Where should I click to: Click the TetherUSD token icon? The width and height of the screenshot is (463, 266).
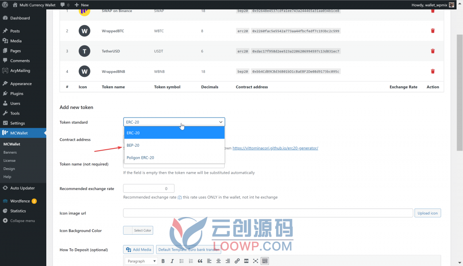pos(84,51)
